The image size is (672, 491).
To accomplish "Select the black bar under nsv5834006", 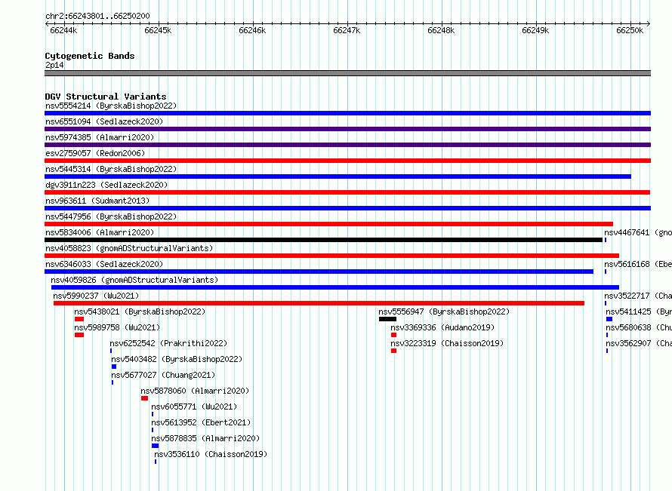I will pyautogui.click(x=324, y=240).
